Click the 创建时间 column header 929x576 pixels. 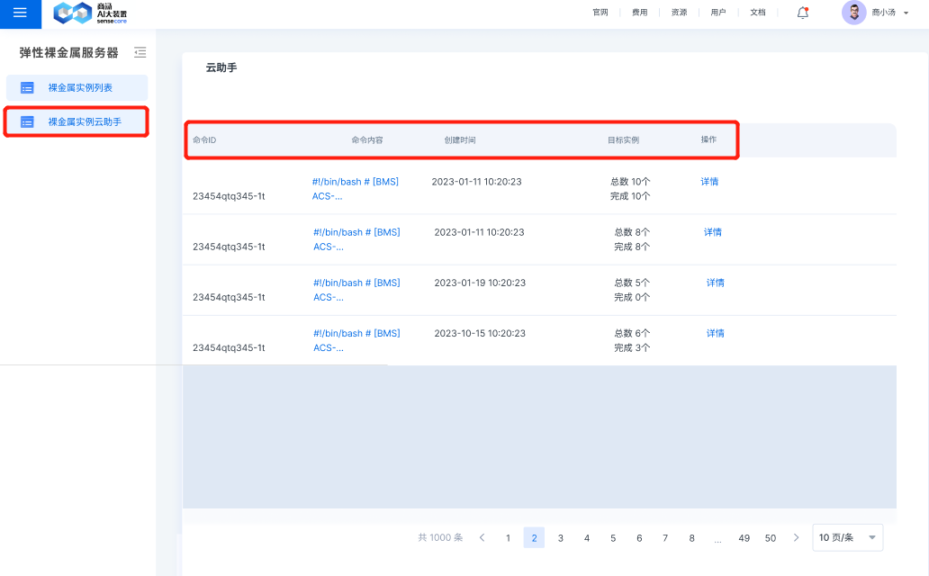coord(460,140)
